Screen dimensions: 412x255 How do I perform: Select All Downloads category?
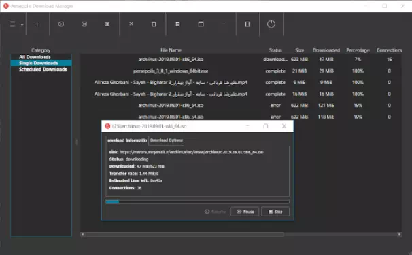[x=35, y=57]
